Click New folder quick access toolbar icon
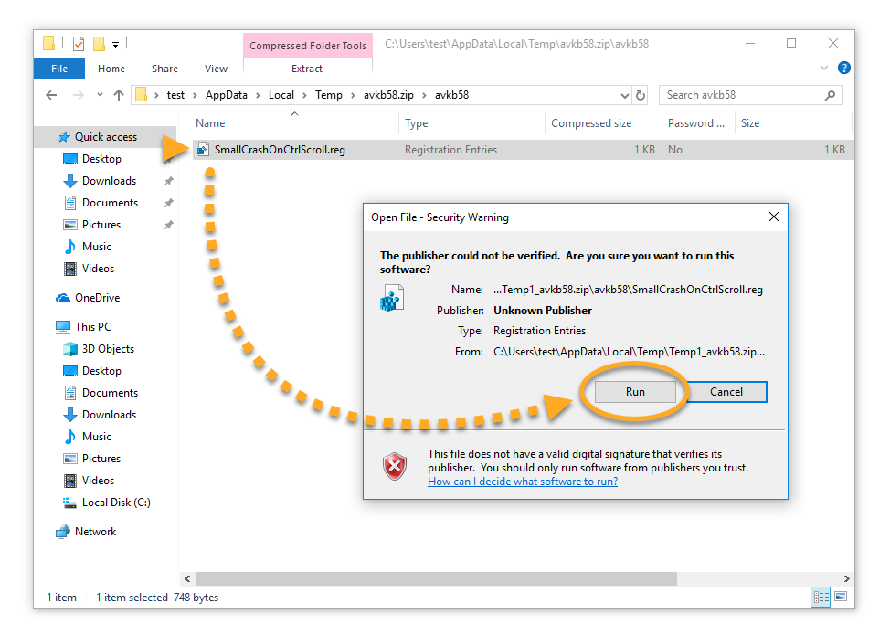Screen dimensions: 890x635 point(99,44)
